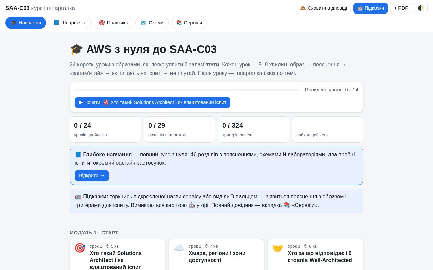
Task: Click Урок 2 · 7 хв label
Action: tap(203, 246)
